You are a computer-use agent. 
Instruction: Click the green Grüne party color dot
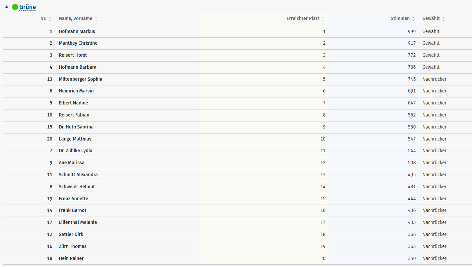pos(15,7)
